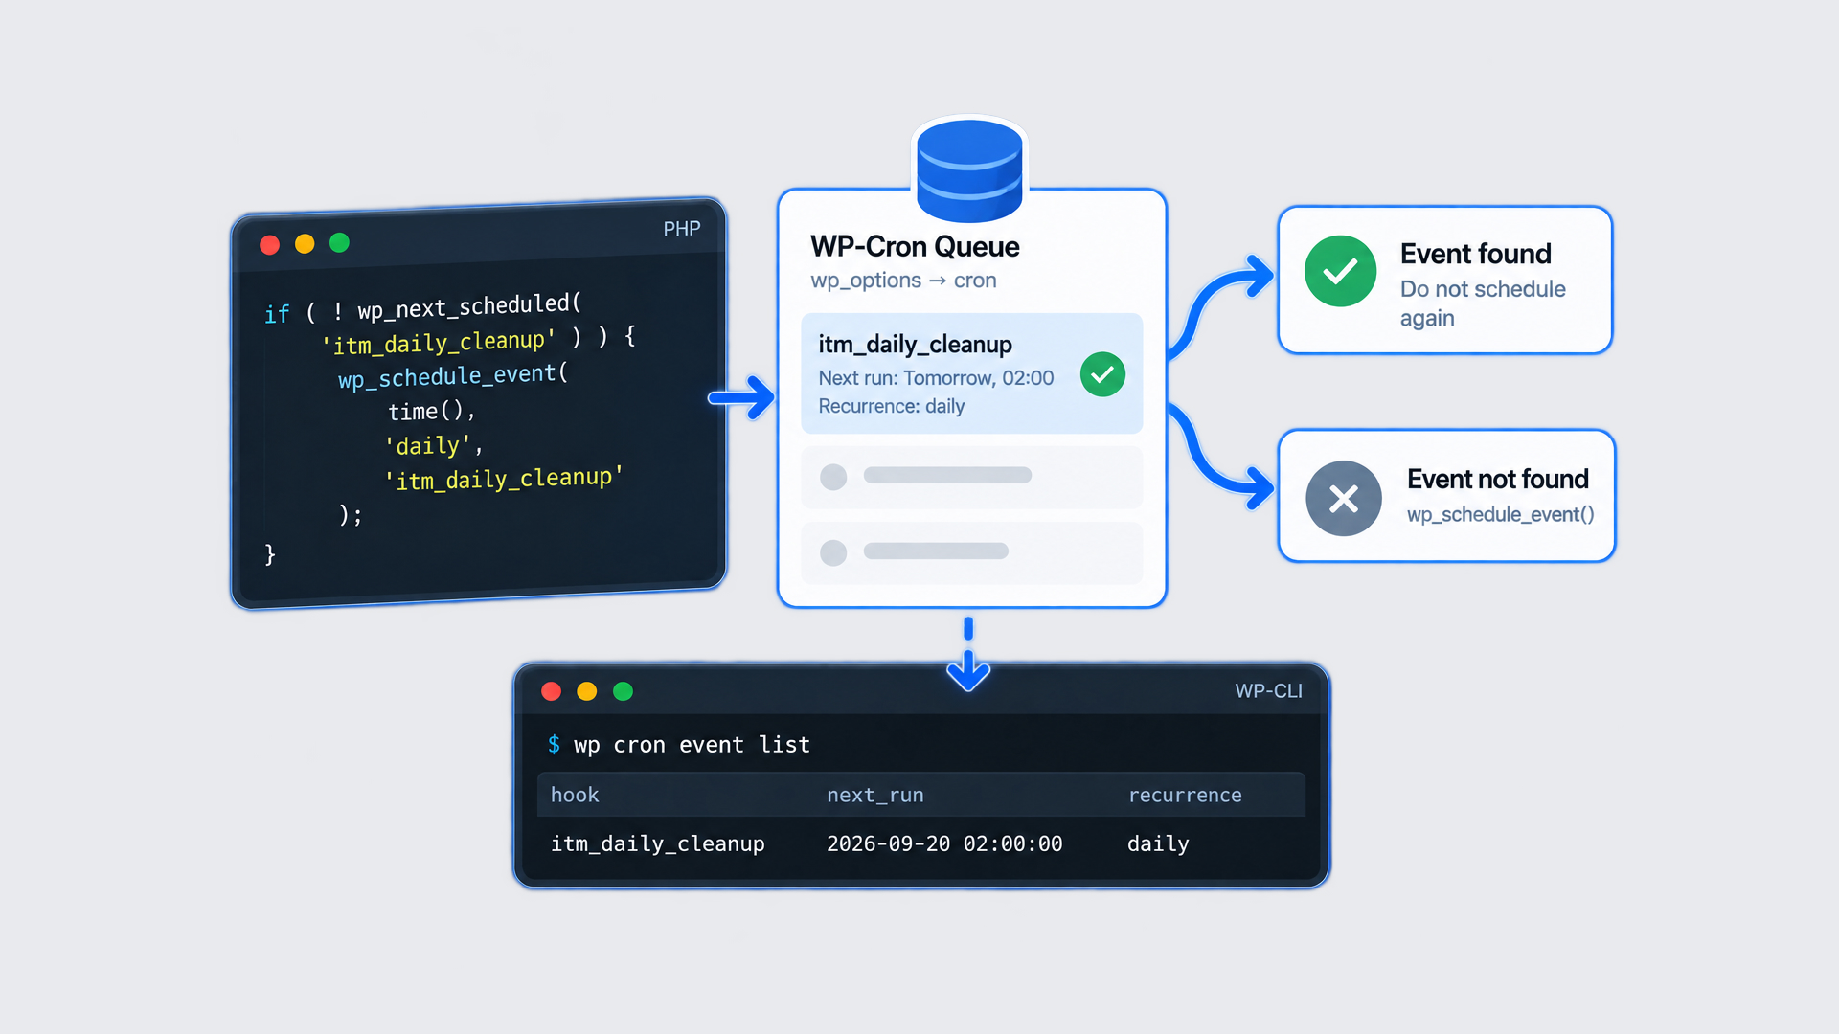The height and width of the screenshot is (1034, 1839).
Task: Click the PHP label on the code window
Action: click(682, 229)
